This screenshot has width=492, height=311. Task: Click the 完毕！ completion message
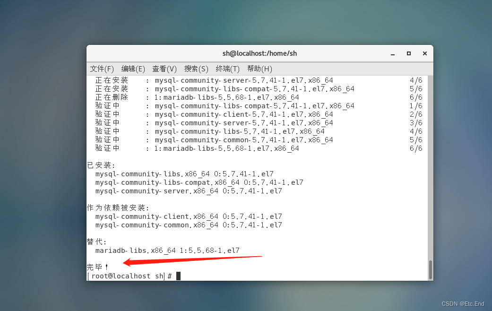97,267
